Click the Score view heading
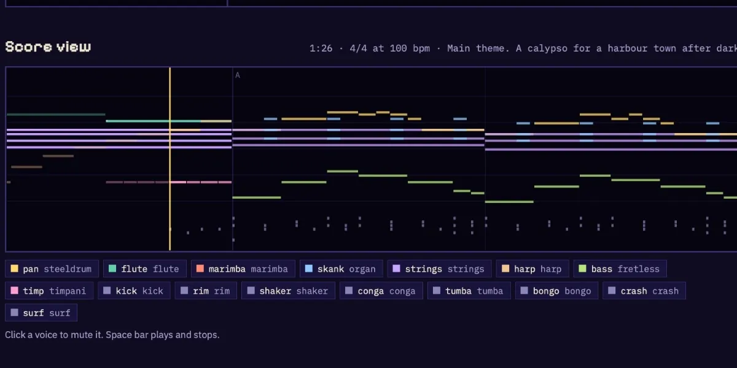The width and height of the screenshot is (737, 368). pos(48,47)
